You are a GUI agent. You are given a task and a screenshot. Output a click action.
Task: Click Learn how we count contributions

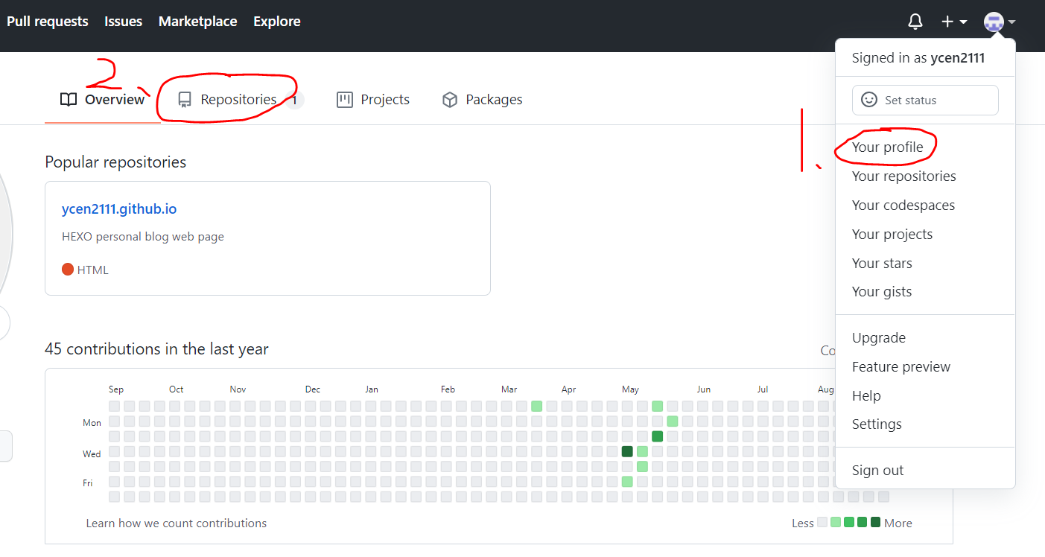pos(177,523)
